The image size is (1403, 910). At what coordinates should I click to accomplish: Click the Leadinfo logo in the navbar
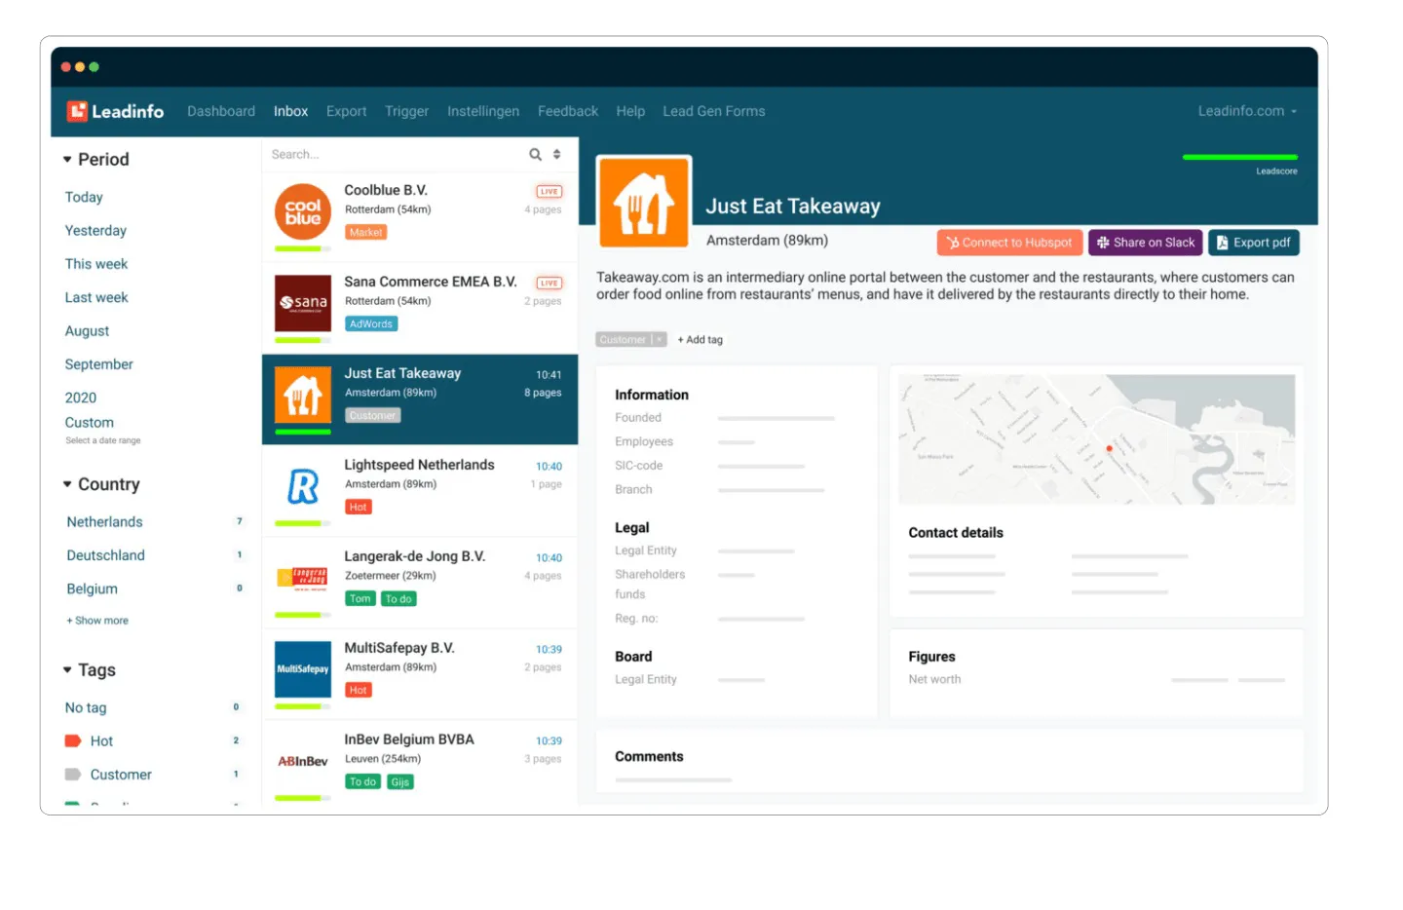115,111
